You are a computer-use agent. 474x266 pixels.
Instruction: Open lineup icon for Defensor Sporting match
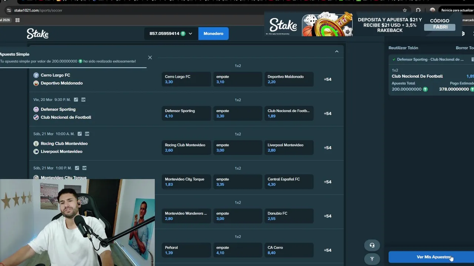coord(83,100)
